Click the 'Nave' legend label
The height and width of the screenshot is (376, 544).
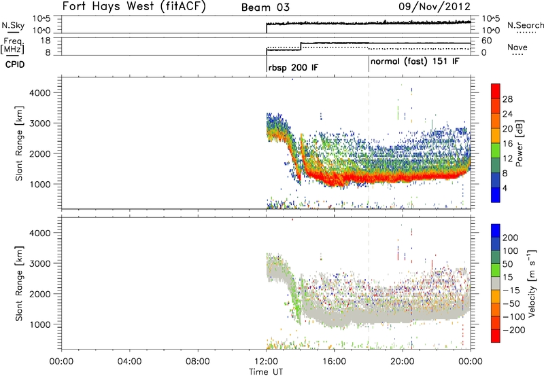click(517, 48)
